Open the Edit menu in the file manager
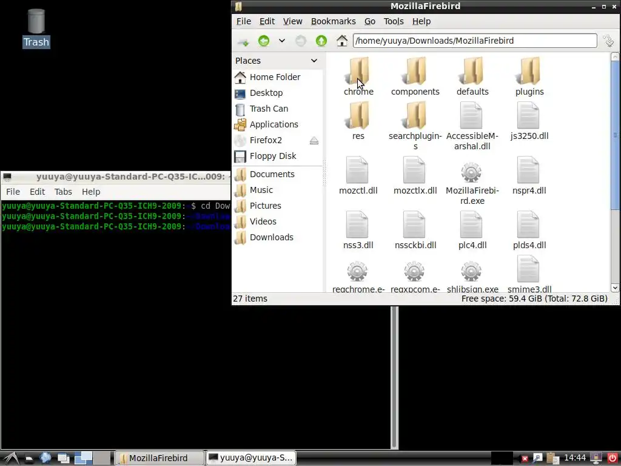This screenshot has height=466, width=621. (267, 21)
